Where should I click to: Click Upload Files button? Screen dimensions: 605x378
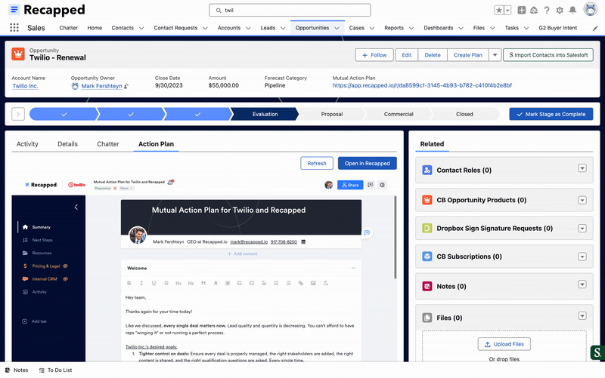pos(504,344)
